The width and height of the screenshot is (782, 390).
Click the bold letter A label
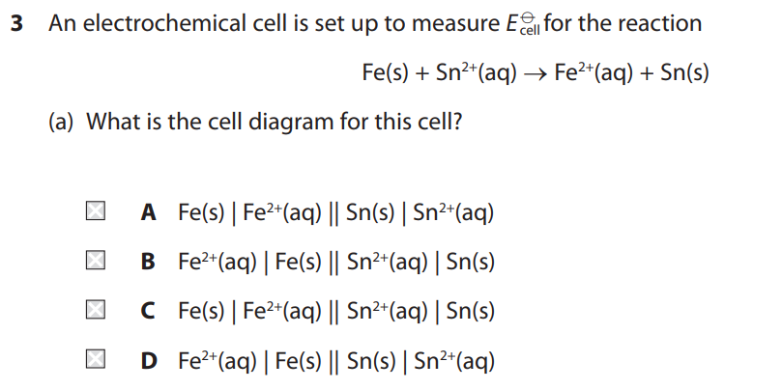pos(148,211)
